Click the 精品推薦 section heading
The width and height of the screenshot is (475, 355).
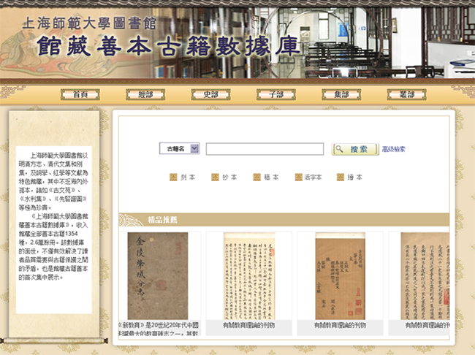[x=162, y=220]
